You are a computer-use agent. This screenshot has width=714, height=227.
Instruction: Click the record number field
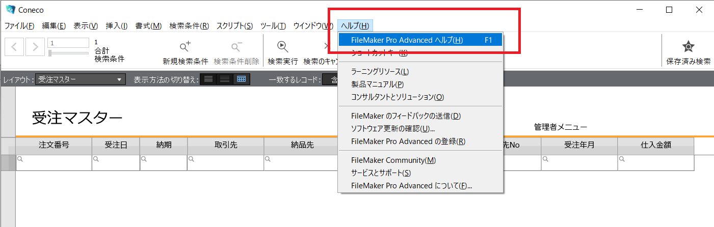(68, 43)
